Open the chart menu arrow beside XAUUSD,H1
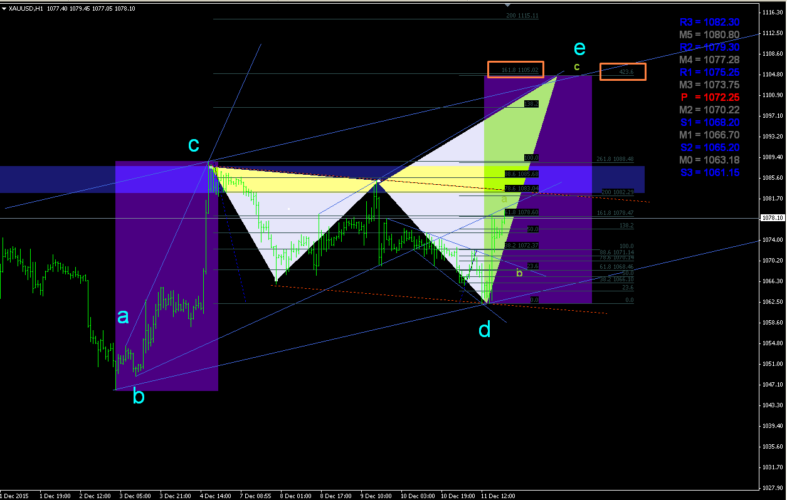Viewport: 787px width, 500px height. [4, 8]
